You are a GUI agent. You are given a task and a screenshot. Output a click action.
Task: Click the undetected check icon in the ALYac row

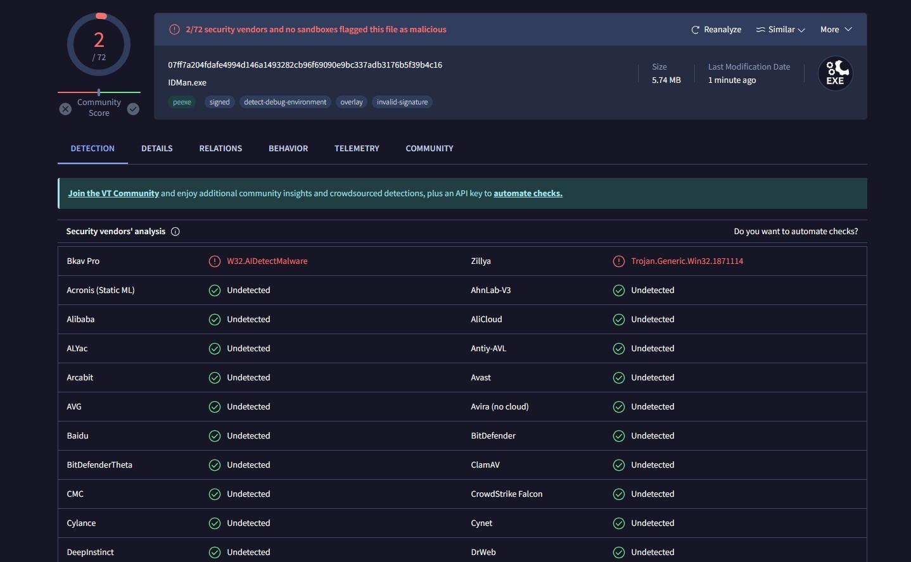coord(215,349)
